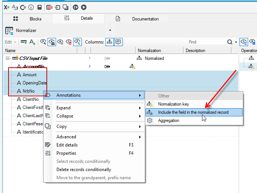This screenshot has width=257, height=193.
Task: Select the Amount field
Action: [x=29, y=75]
